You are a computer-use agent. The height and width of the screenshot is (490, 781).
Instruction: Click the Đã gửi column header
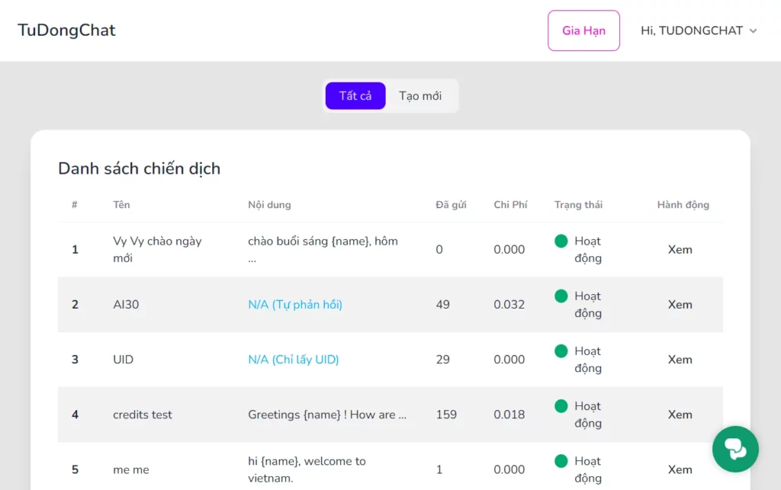[451, 204]
